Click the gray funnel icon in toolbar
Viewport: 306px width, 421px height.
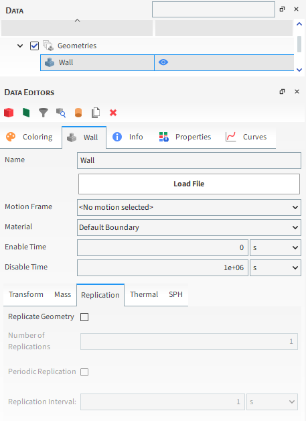43,113
